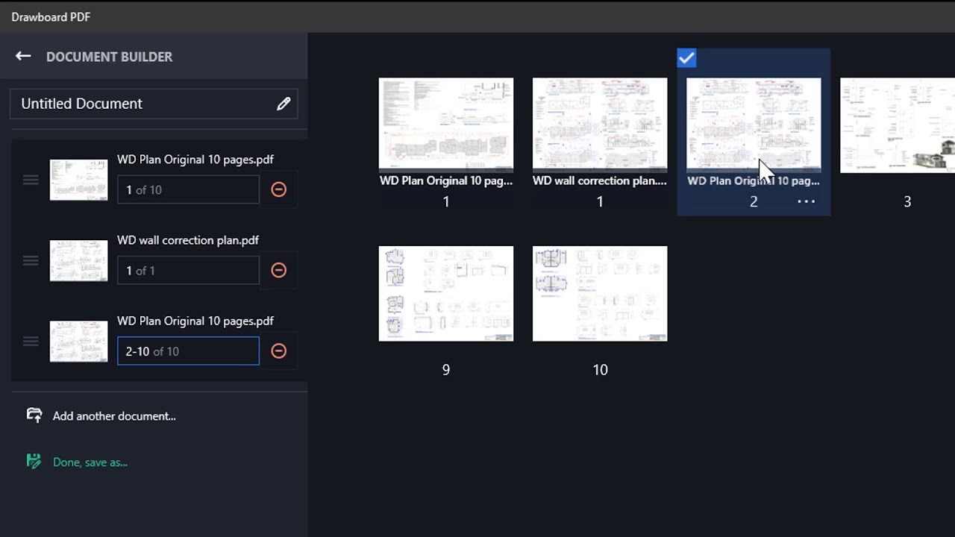Select the WD wall correction plan thumbnail
Image resolution: width=955 pixels, height=537 pixels.
tap(600, 125)
